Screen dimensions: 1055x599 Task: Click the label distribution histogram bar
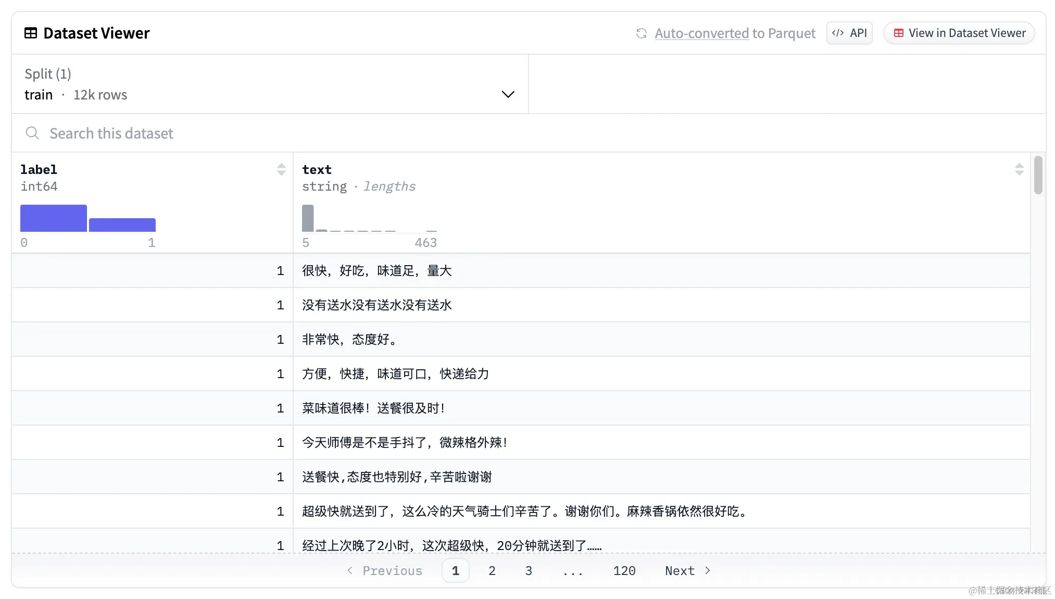pos(53,218)
